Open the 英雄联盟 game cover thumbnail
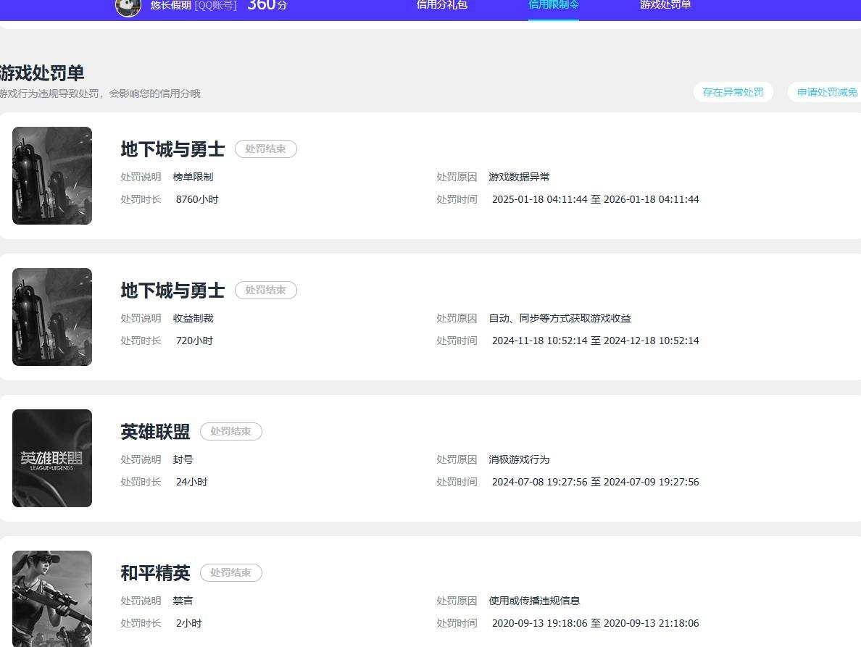The height and width of the screenshot is (647, 861). 52,458
